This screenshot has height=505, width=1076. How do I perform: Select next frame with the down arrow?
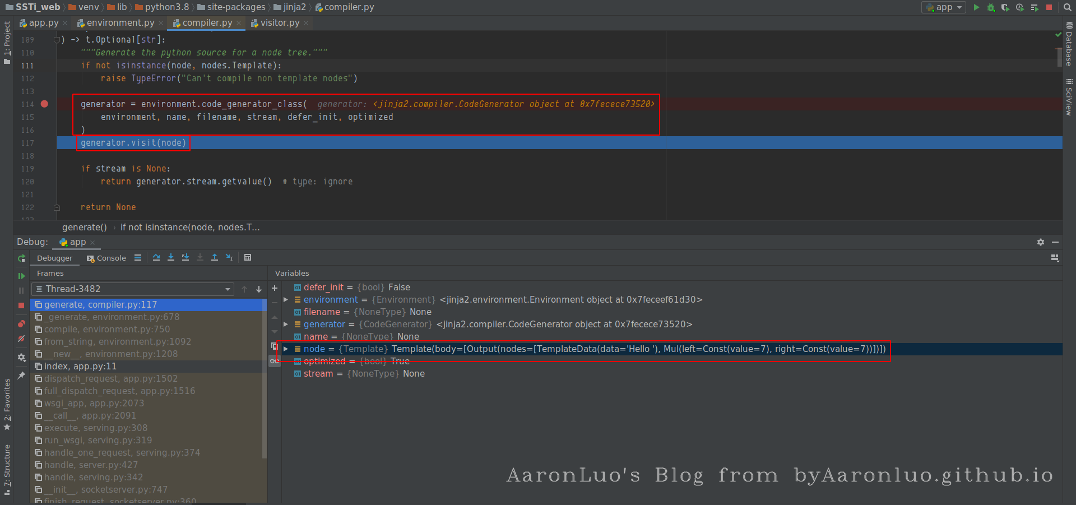tap(259, 289)
